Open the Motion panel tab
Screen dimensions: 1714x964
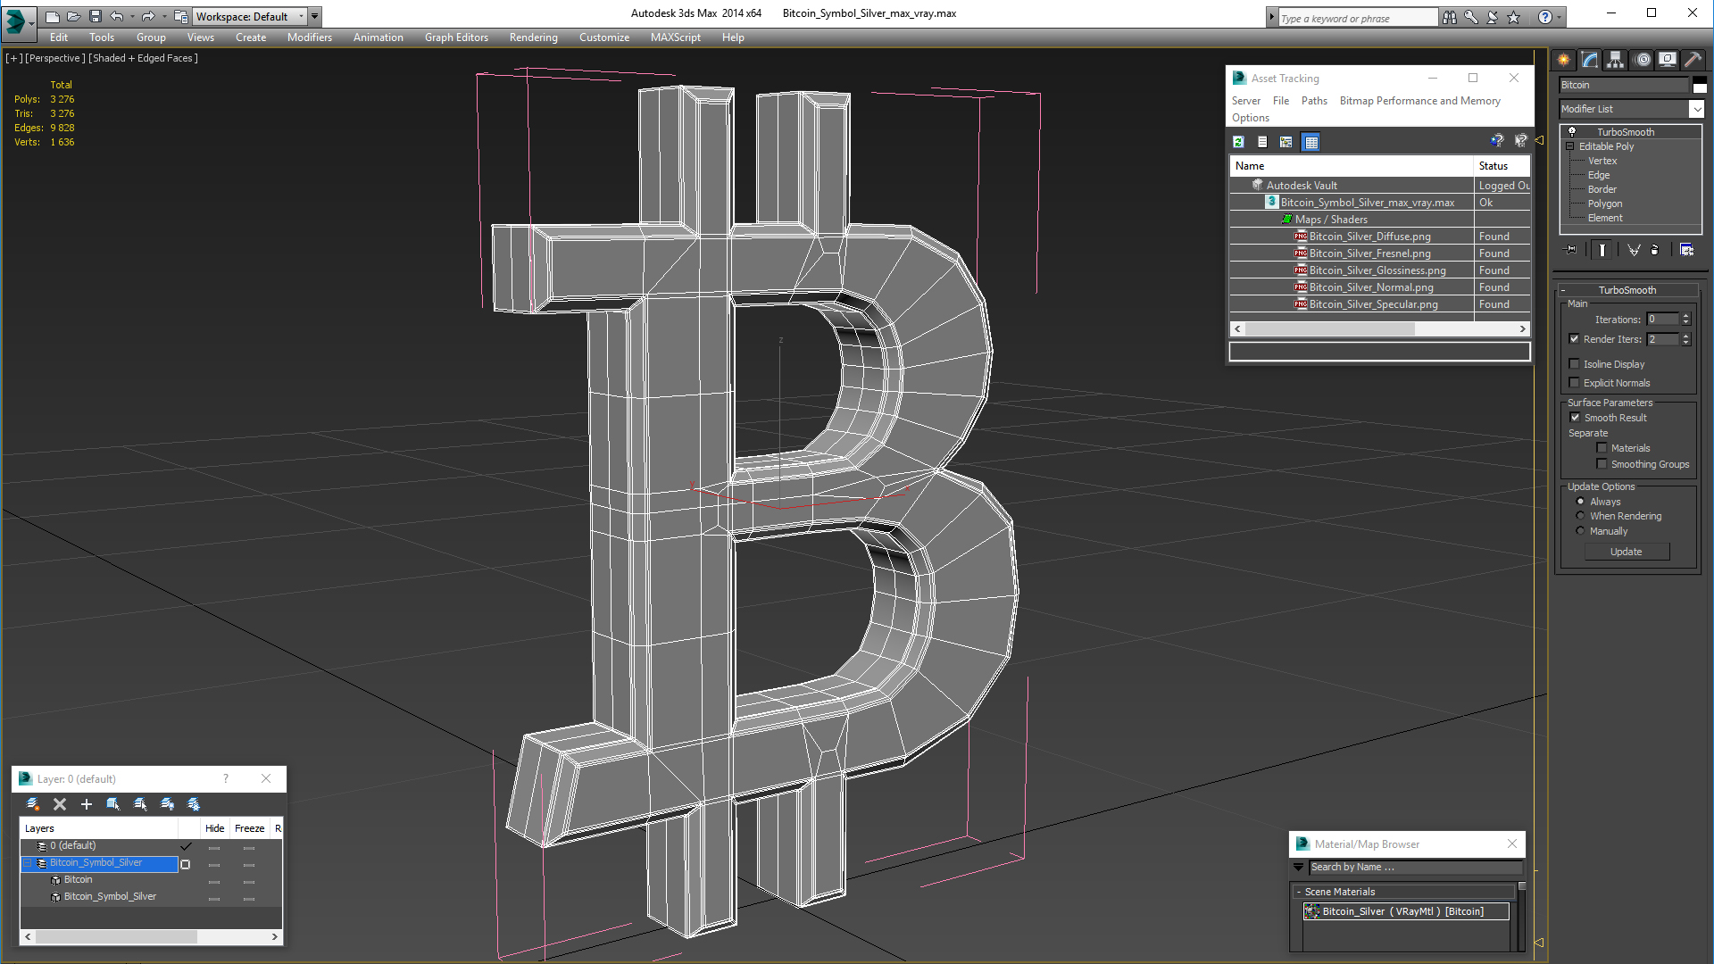1643,60
